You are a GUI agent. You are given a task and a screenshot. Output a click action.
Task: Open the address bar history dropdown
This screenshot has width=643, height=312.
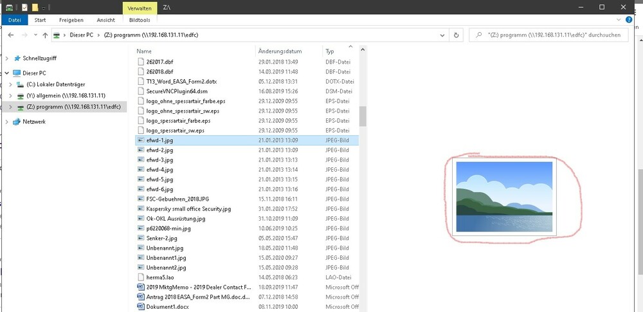(x=442, y=35)
